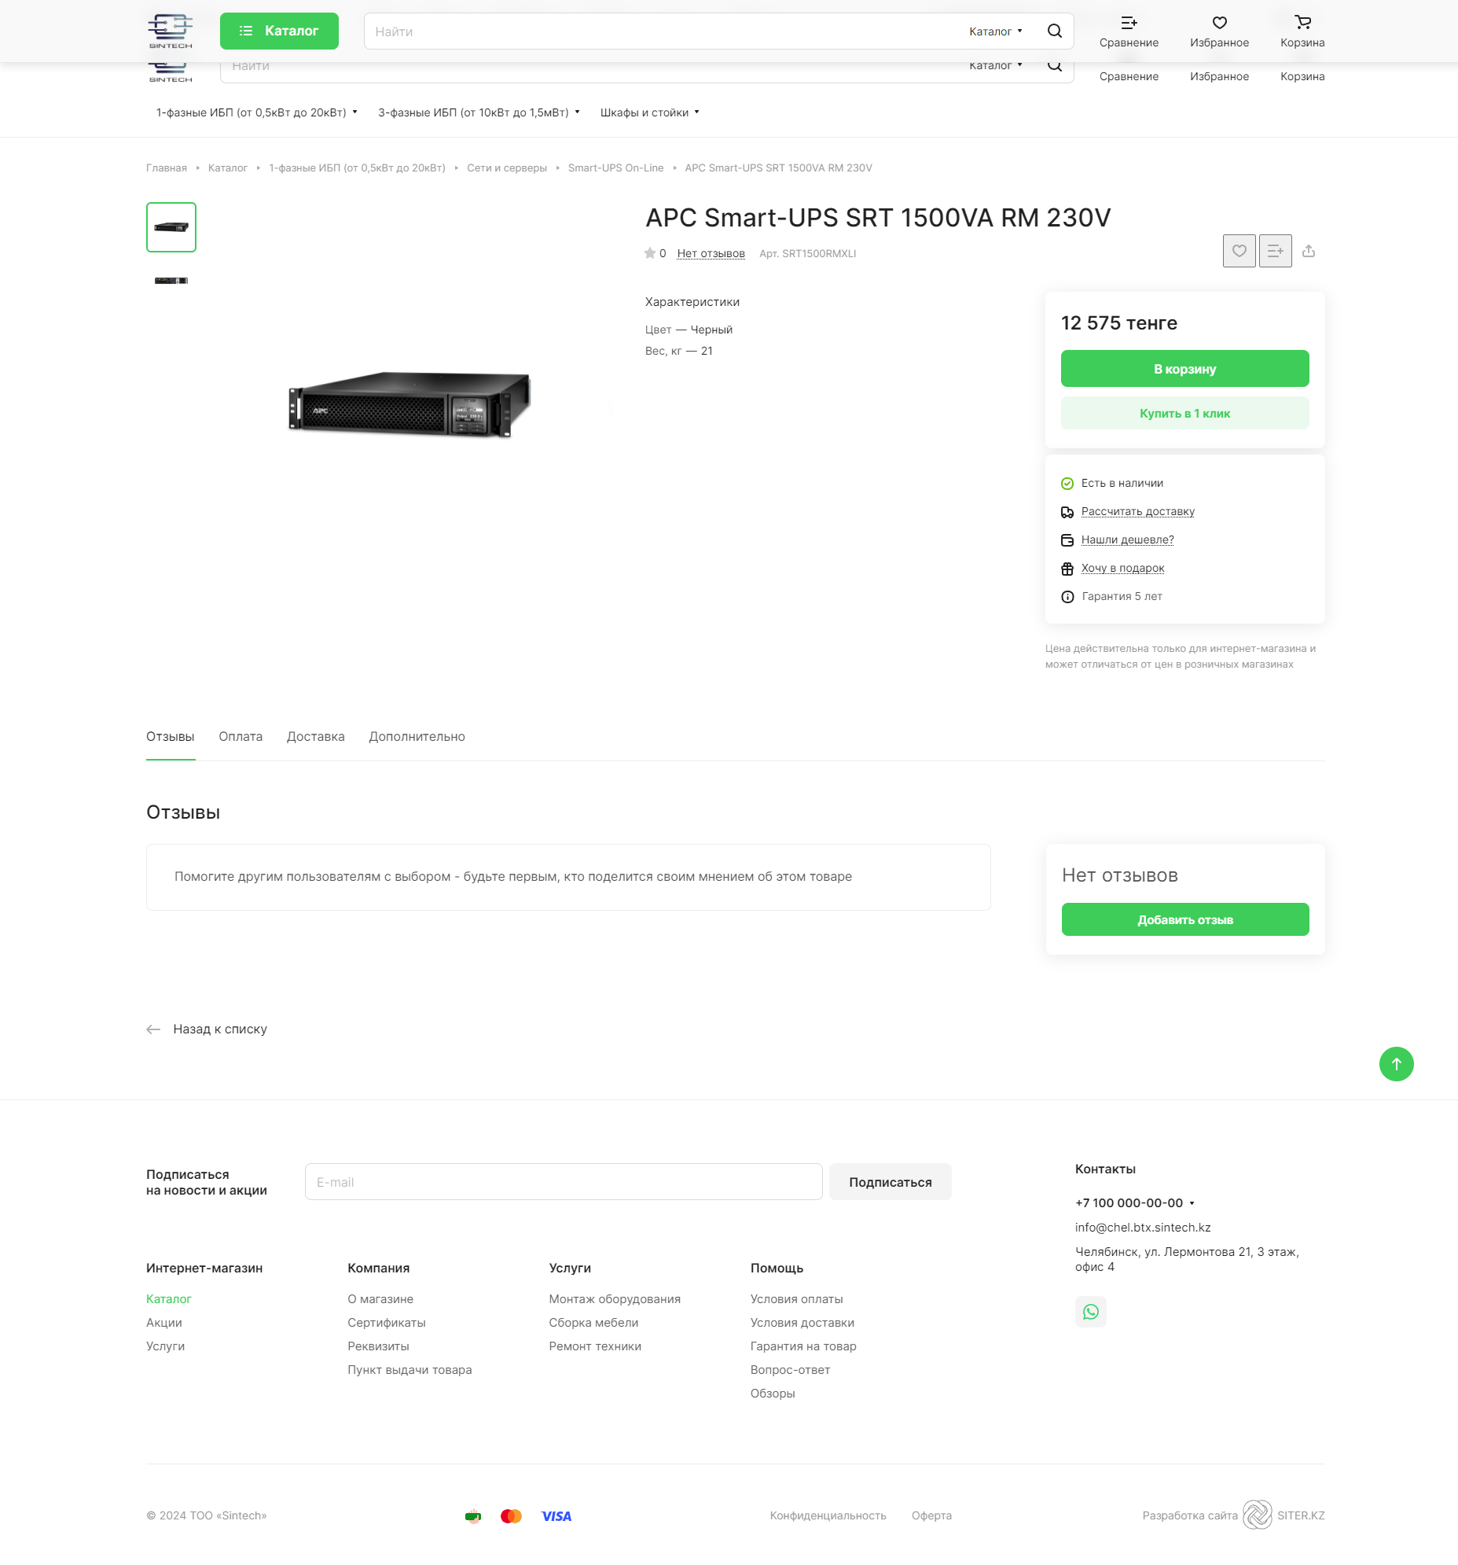Open Сети и серверы breadcrumb
Screen dimensions: 1458x1565
coord(507,168)
